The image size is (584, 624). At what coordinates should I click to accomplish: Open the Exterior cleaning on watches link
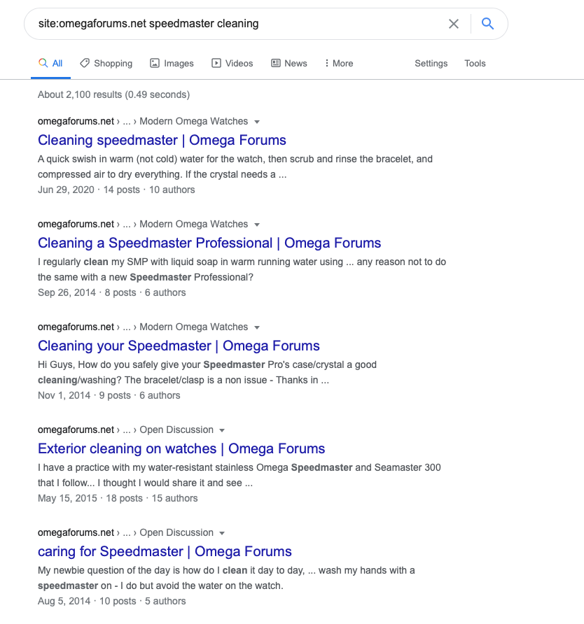181,448
